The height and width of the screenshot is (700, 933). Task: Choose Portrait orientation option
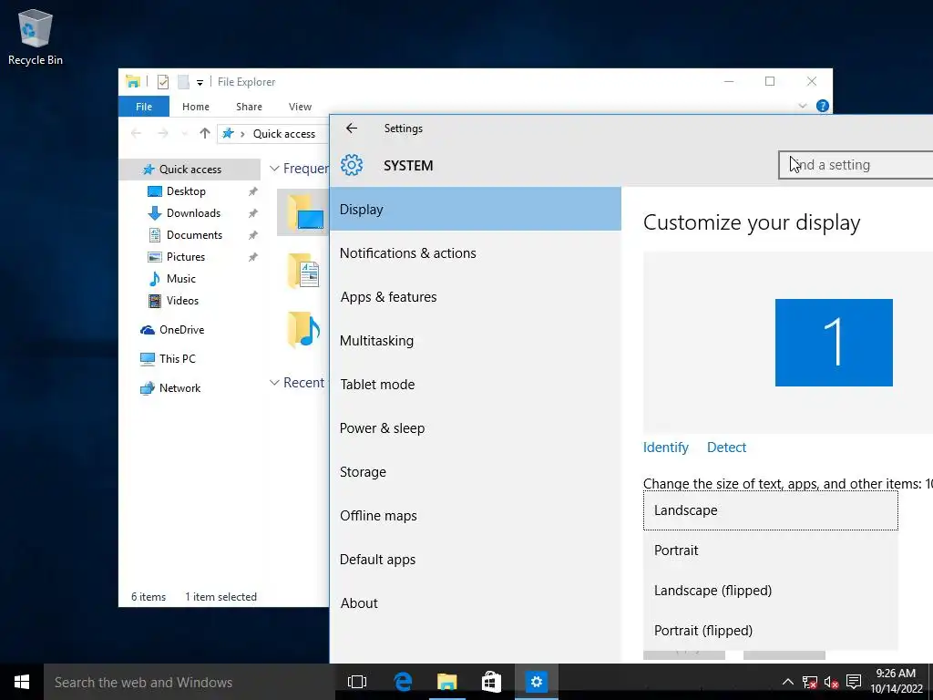tap(771, 550)
